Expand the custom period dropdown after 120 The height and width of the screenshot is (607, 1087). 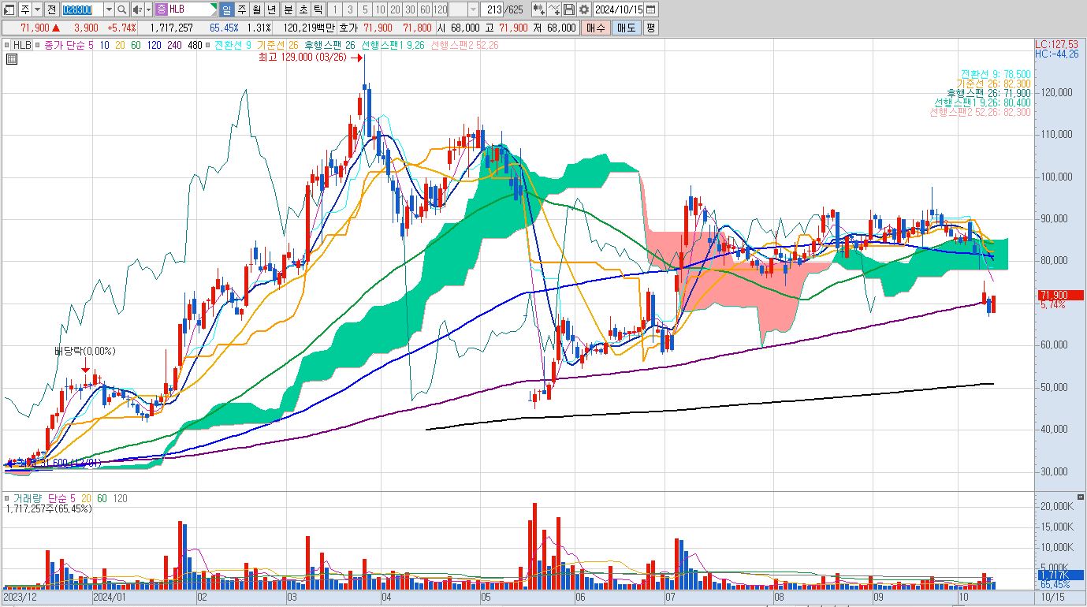coord(473,9)
